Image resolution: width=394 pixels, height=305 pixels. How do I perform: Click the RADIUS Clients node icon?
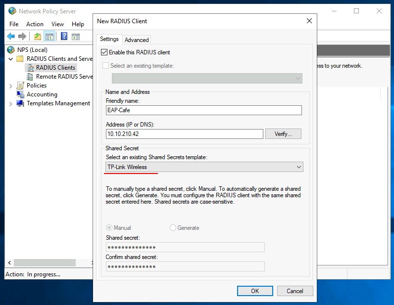30,68
